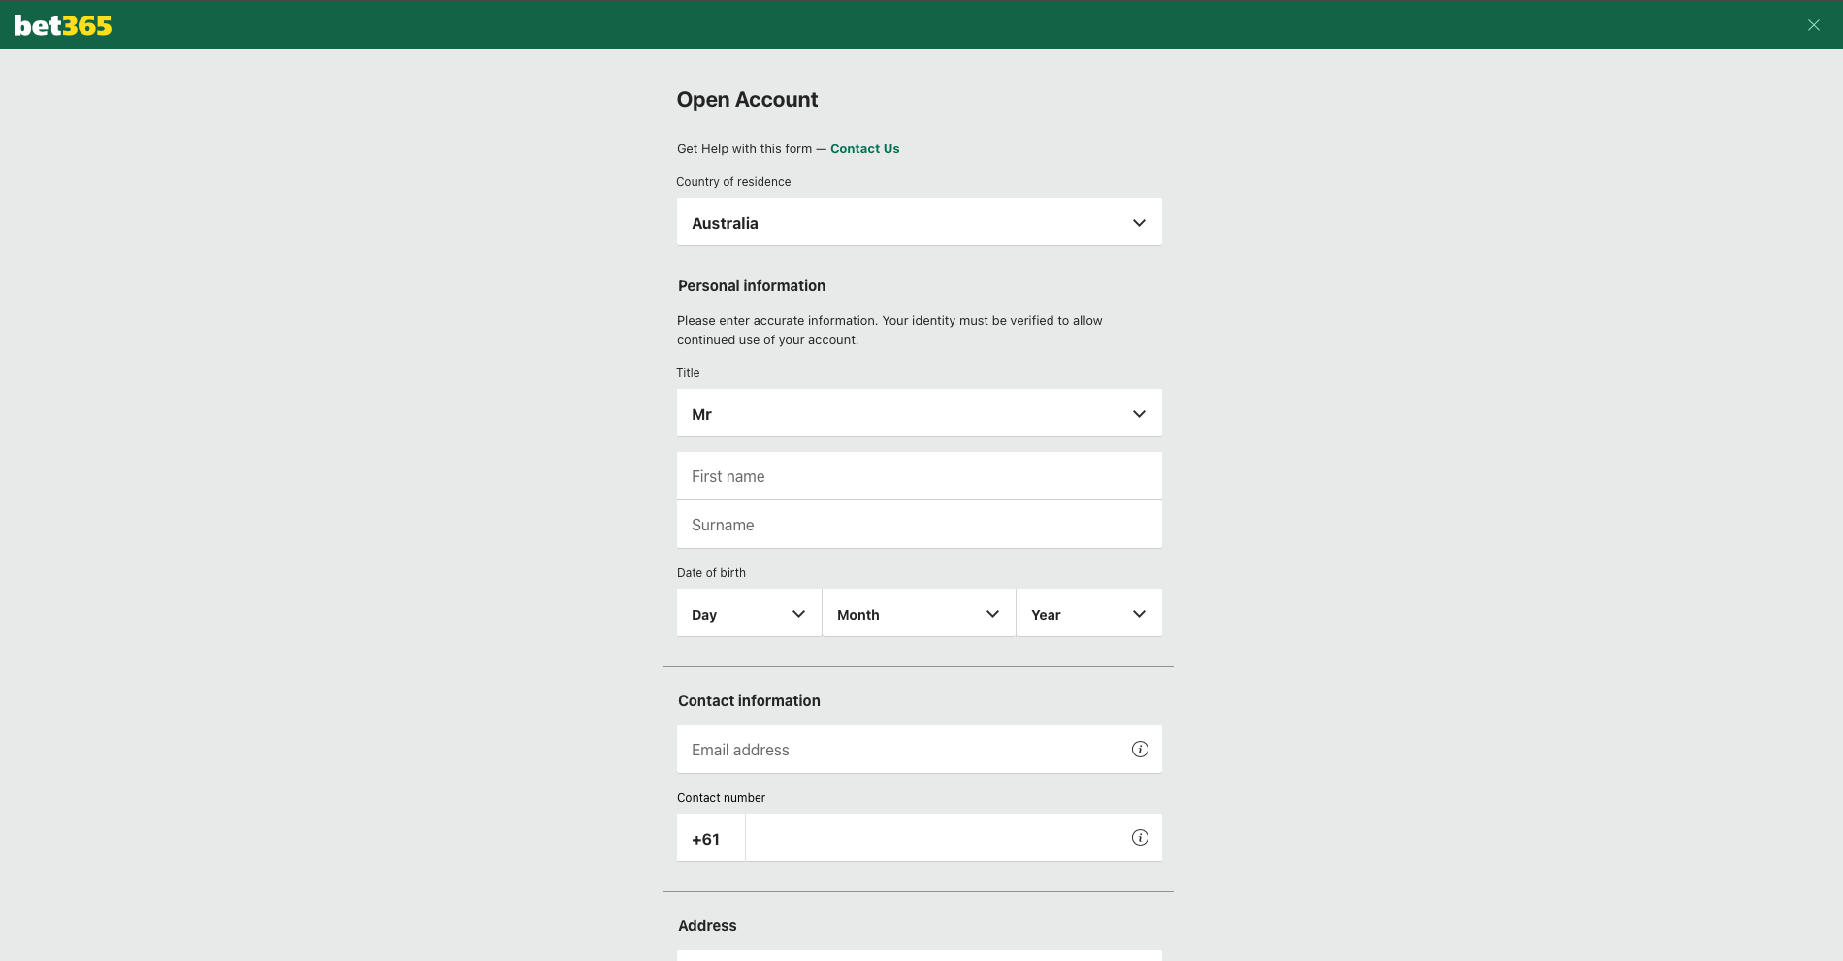Show info for Email address field

[x=1140, y=750]
